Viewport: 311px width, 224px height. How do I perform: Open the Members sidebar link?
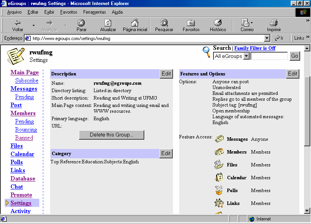tap(23, 113)
